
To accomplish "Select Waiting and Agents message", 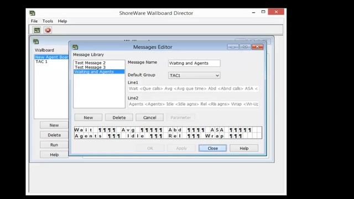I will 99,71.
